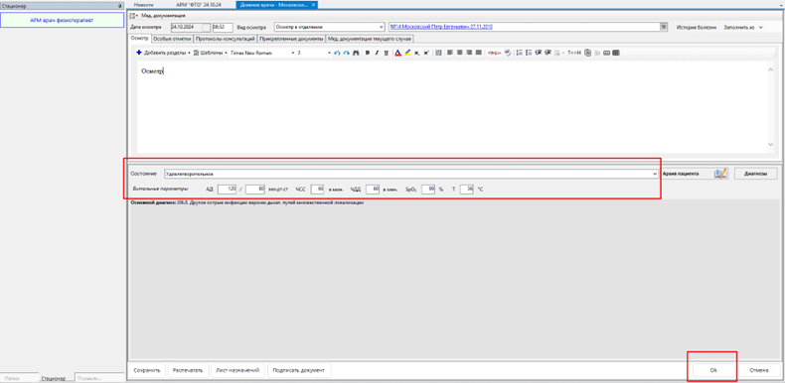This screenshot has height=383, width=785.
Task: Open Мед. документация текущего случая tab
Action: tap(370, 39)
